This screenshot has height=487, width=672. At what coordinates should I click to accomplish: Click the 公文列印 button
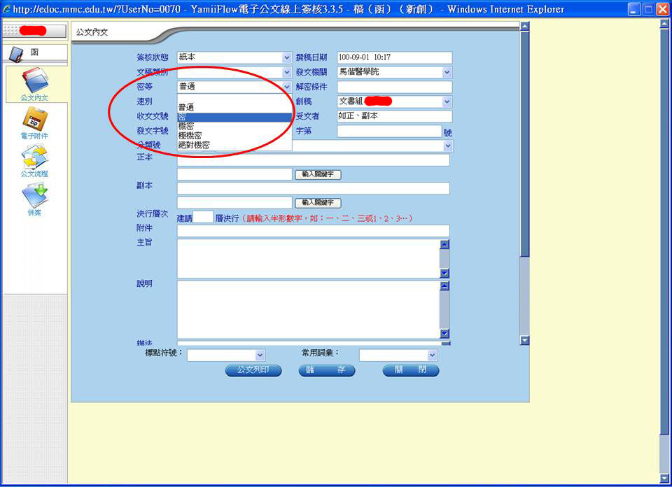click(253, 370)
